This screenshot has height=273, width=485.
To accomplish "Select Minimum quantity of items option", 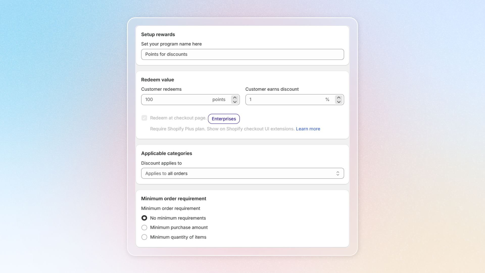I will (144, 237).
